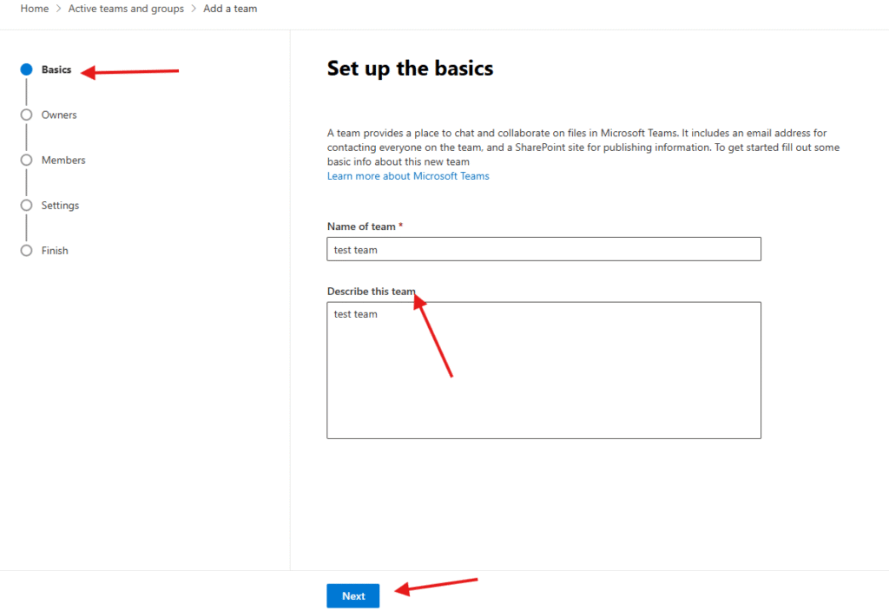Open the Settings step label
The width and height of the screenshot is (889, 611).
60,205
